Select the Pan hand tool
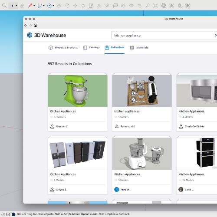This screenshot has height=217, width=217. click(x=139, y=6)
